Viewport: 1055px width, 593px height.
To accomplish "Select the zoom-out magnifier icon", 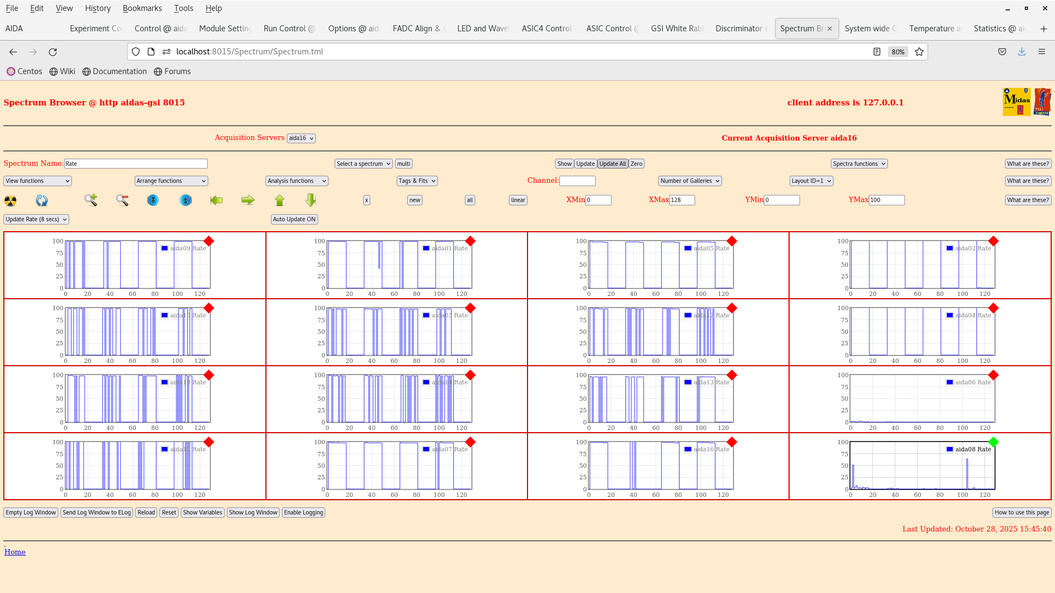I will (x=122, y=200).
